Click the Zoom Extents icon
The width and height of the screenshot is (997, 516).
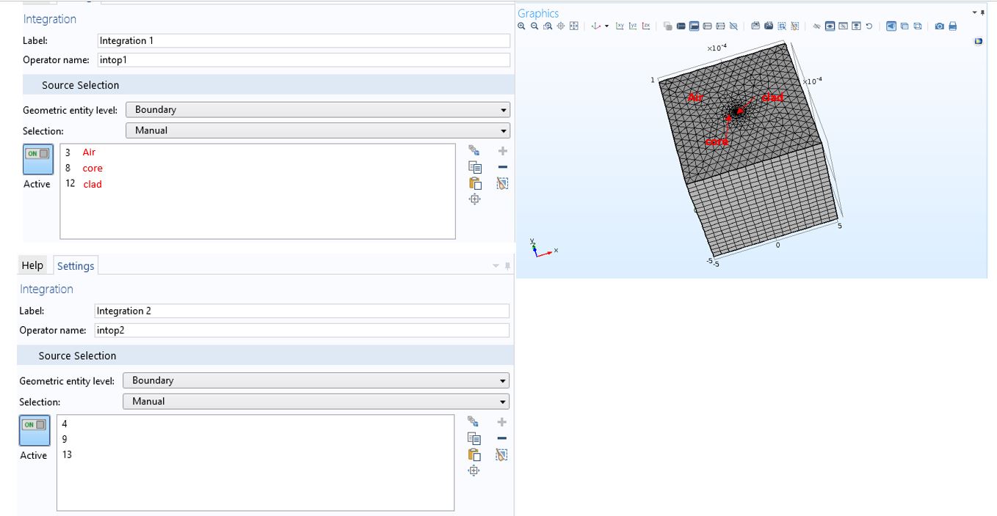(x=574, y=26)
